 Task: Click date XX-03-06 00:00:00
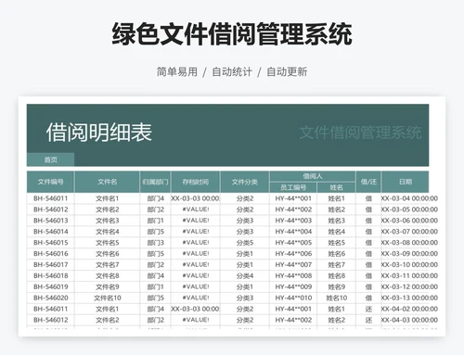click(x=409, y=221)
